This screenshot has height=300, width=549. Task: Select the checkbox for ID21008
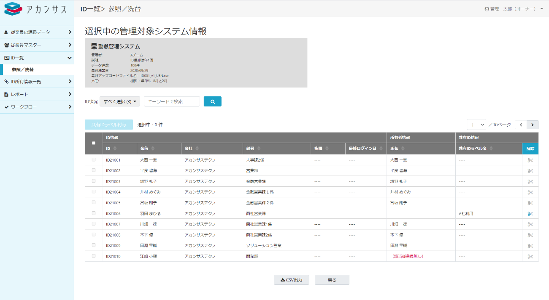(94, 234)
